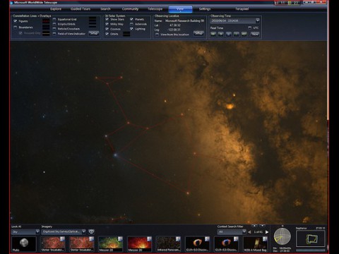Open the W3A: A Mixed Bag thumbnail
This screenshot has width=339, height=254.
pyautogui.click(x=255, y=244)
